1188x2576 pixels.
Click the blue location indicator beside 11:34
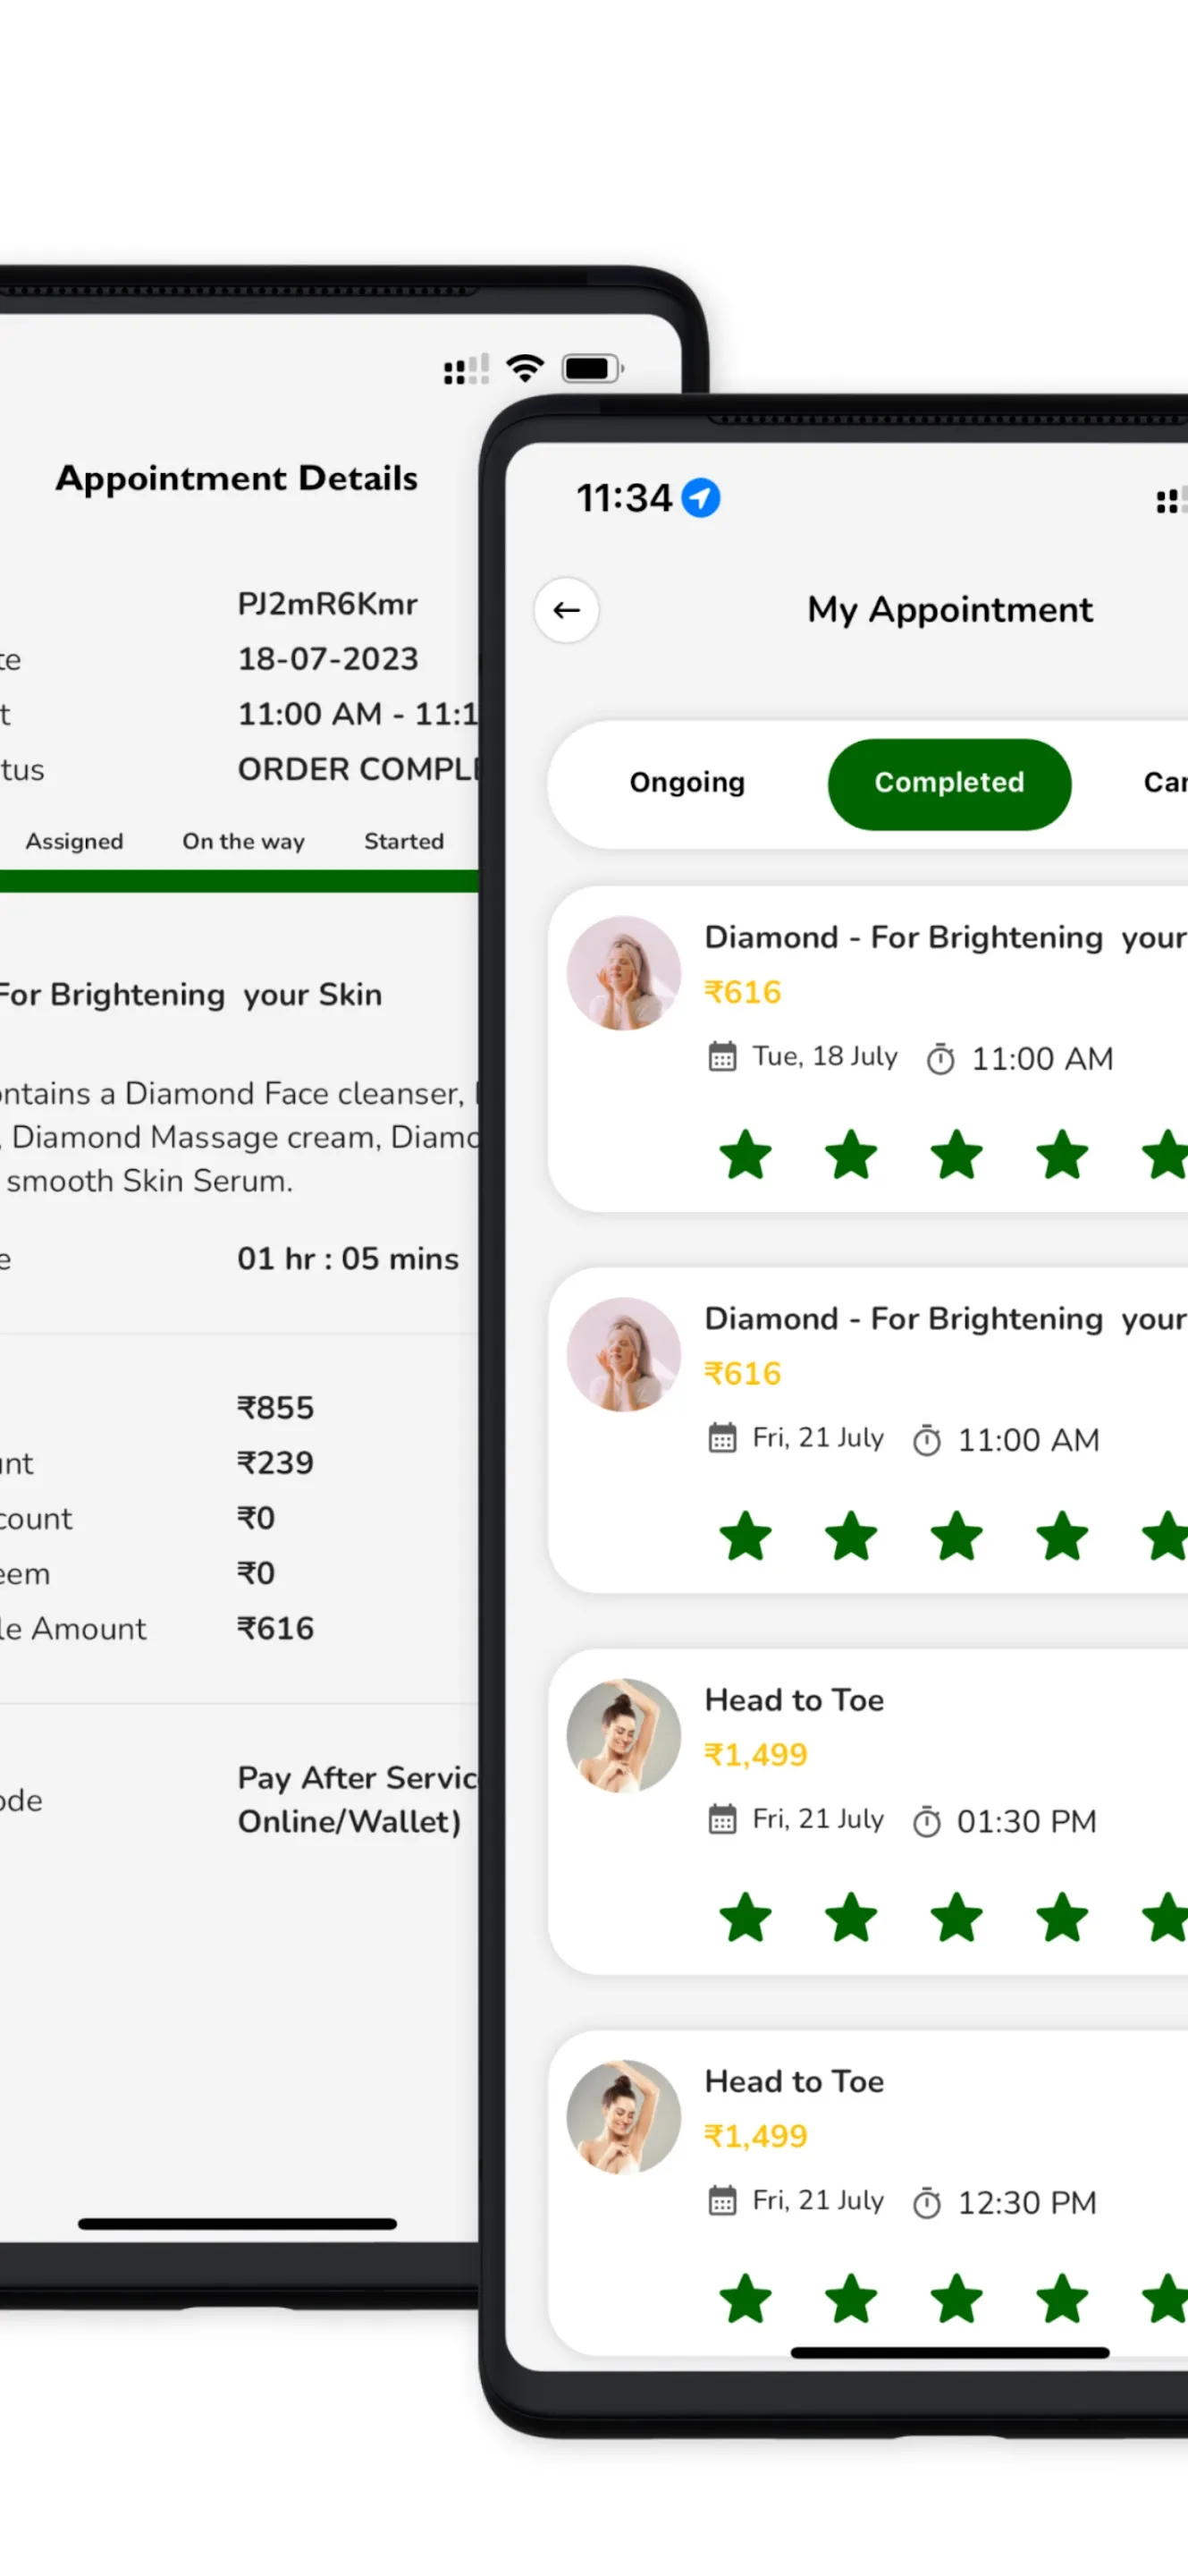click(701, 498)
